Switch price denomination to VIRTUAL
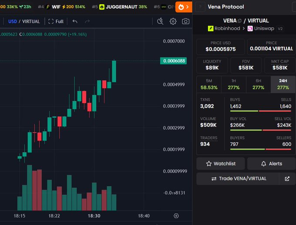Viewport: 296px width, 225px height. pos(31,21)
